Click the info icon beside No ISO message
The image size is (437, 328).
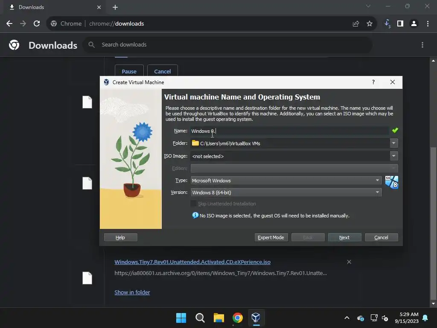click(x=195, y=215)
